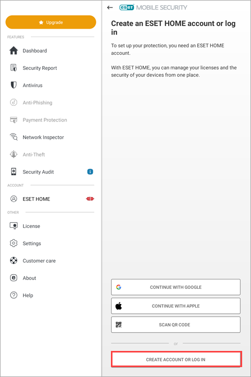Open the Customer care lifebuoy icon
Viewport: 251px width, 377px height.
(14, 261)
